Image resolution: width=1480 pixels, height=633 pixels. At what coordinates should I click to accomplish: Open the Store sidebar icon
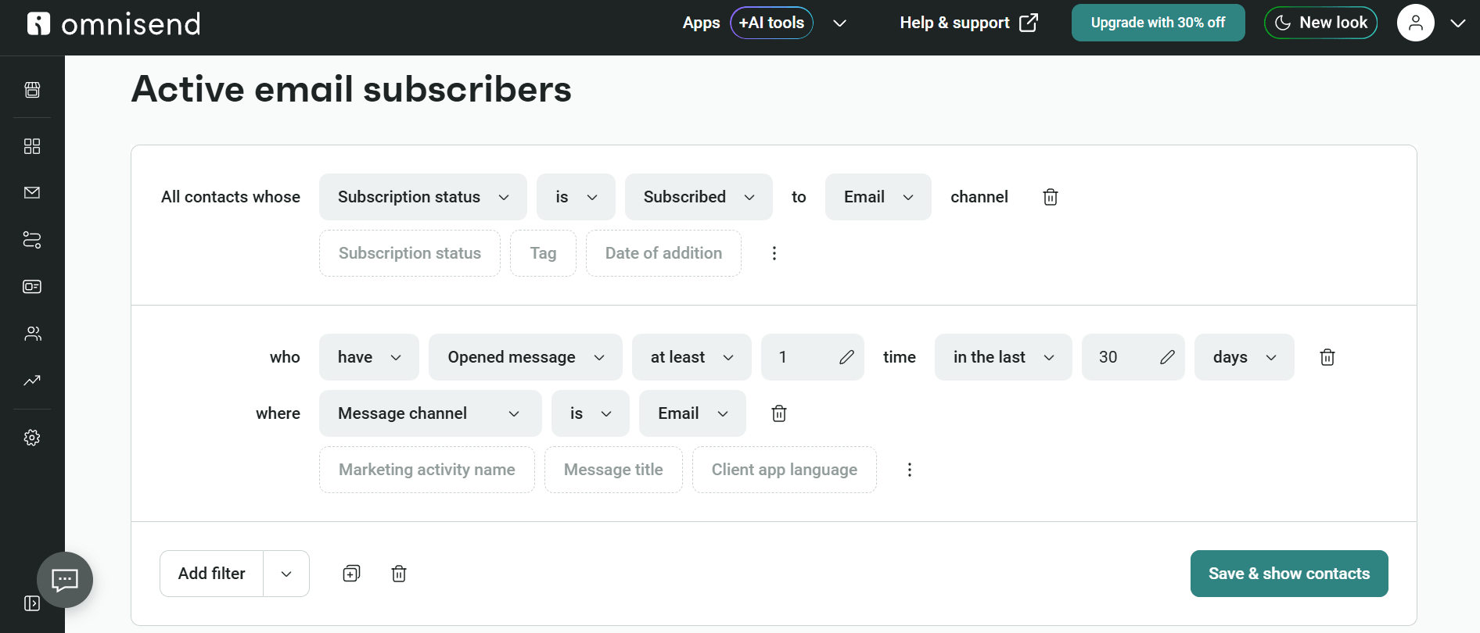click(x=32, y=90)
